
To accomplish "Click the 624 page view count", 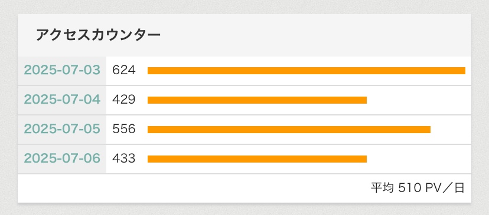I will click(x=124, y=70).
